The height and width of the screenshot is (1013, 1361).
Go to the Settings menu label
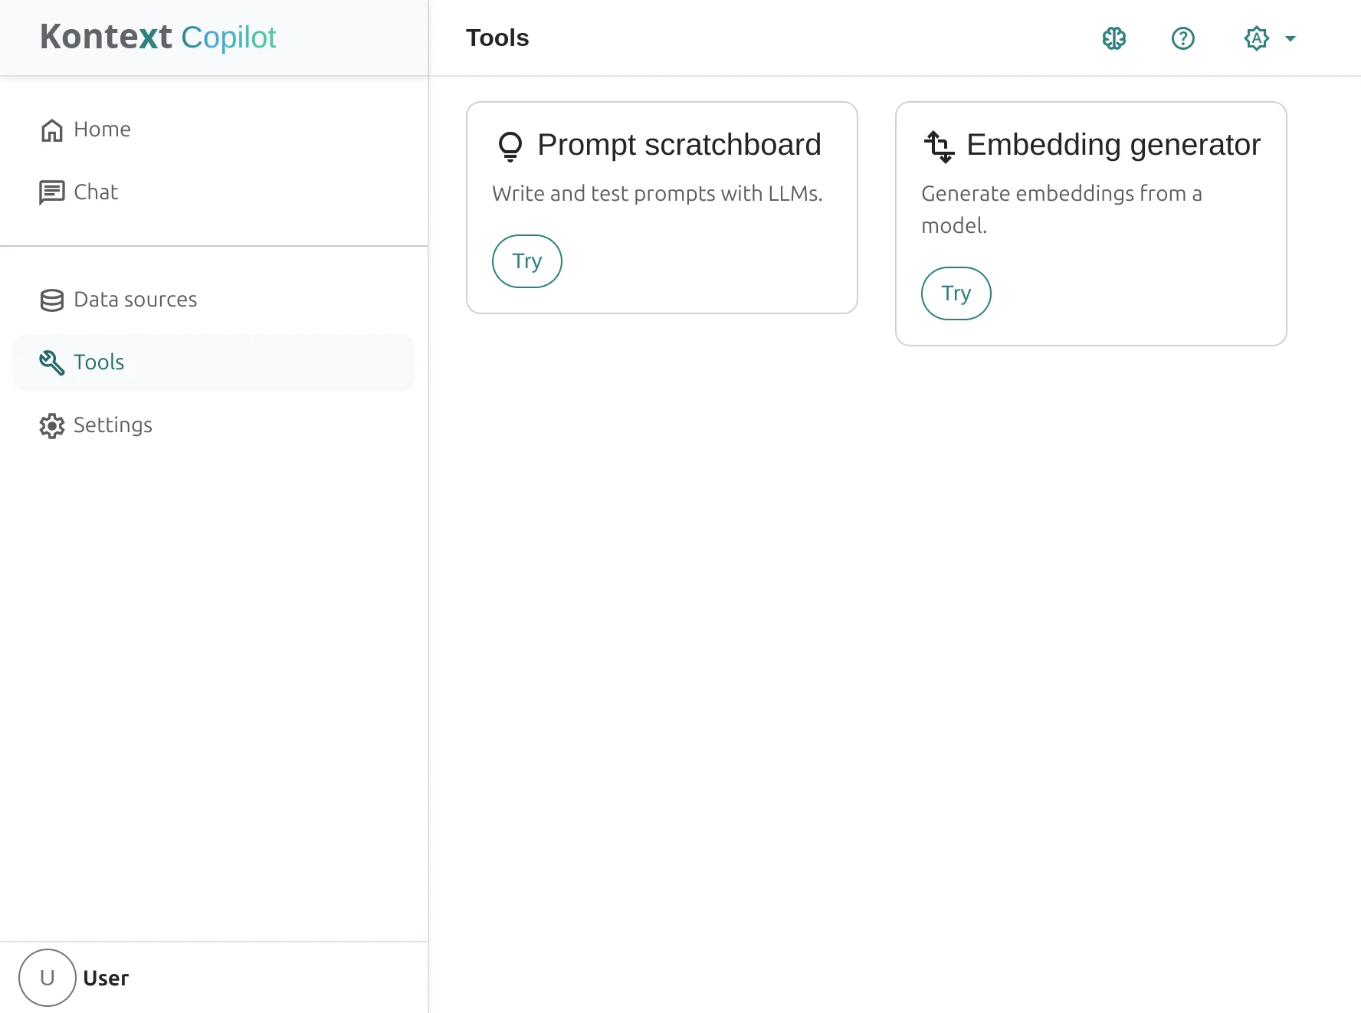tap(113, 425)
